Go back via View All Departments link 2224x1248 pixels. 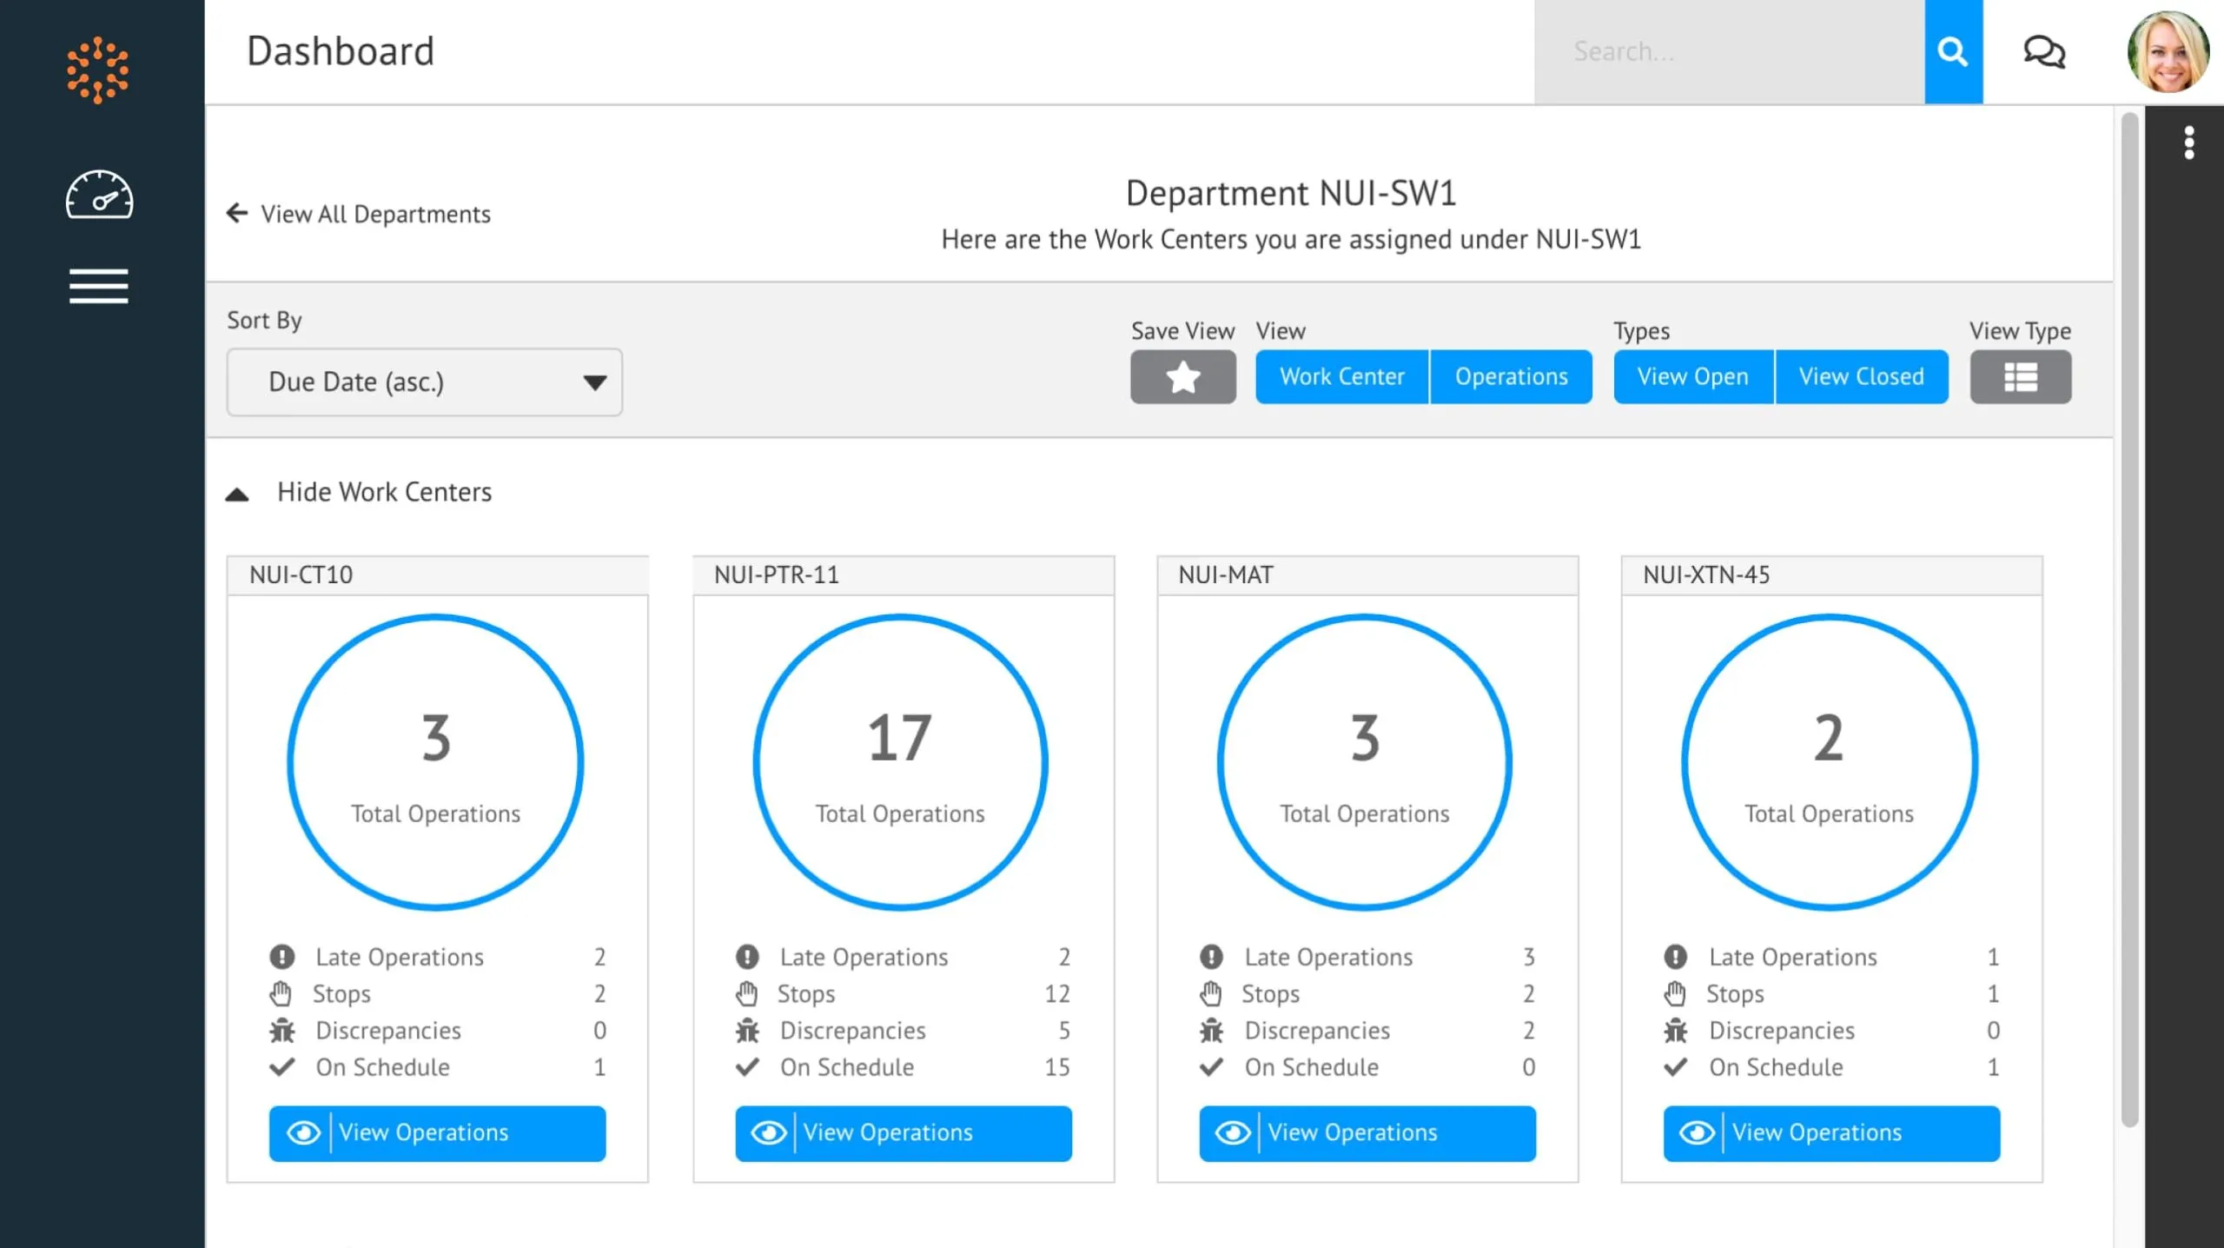[375, 214]
